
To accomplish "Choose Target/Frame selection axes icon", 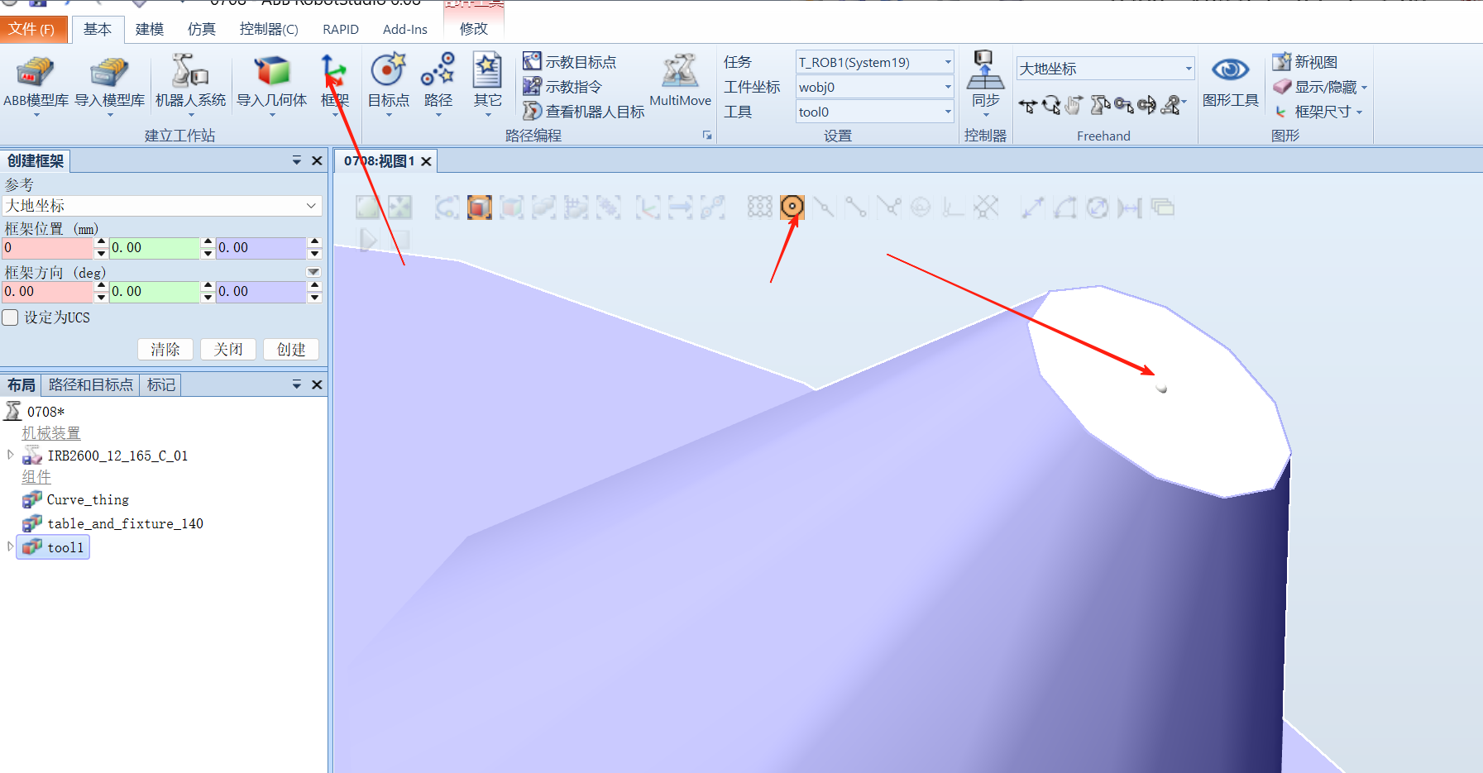I will pos(648,207).
